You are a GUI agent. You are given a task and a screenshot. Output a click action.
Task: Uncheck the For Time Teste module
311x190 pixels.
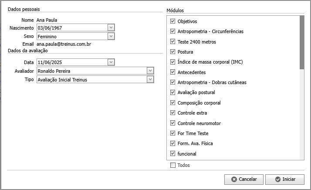[173, 133]
